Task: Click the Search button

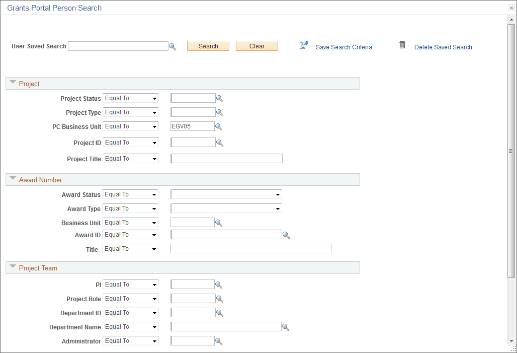Action: point(208,45)
